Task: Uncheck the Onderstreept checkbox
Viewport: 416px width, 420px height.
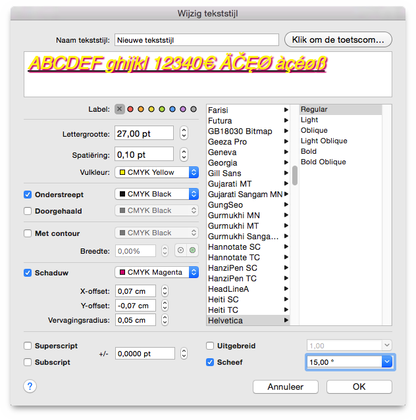Action: [x=28, y=195]
